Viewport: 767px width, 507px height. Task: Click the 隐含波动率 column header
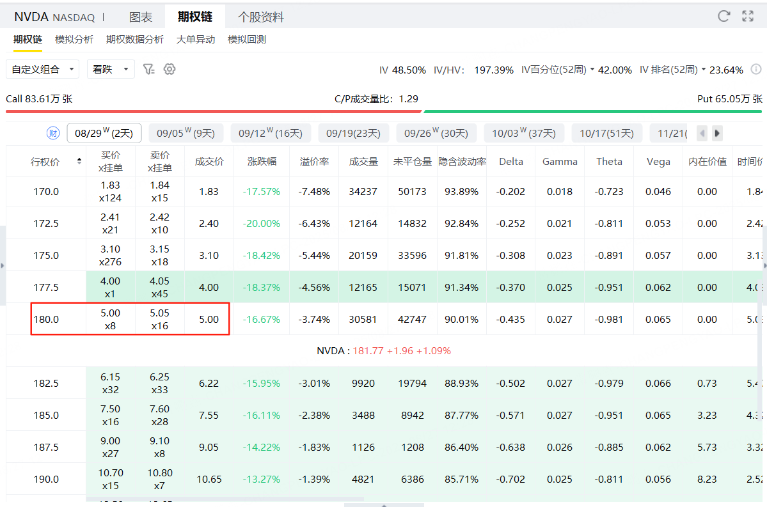(462, 161)
